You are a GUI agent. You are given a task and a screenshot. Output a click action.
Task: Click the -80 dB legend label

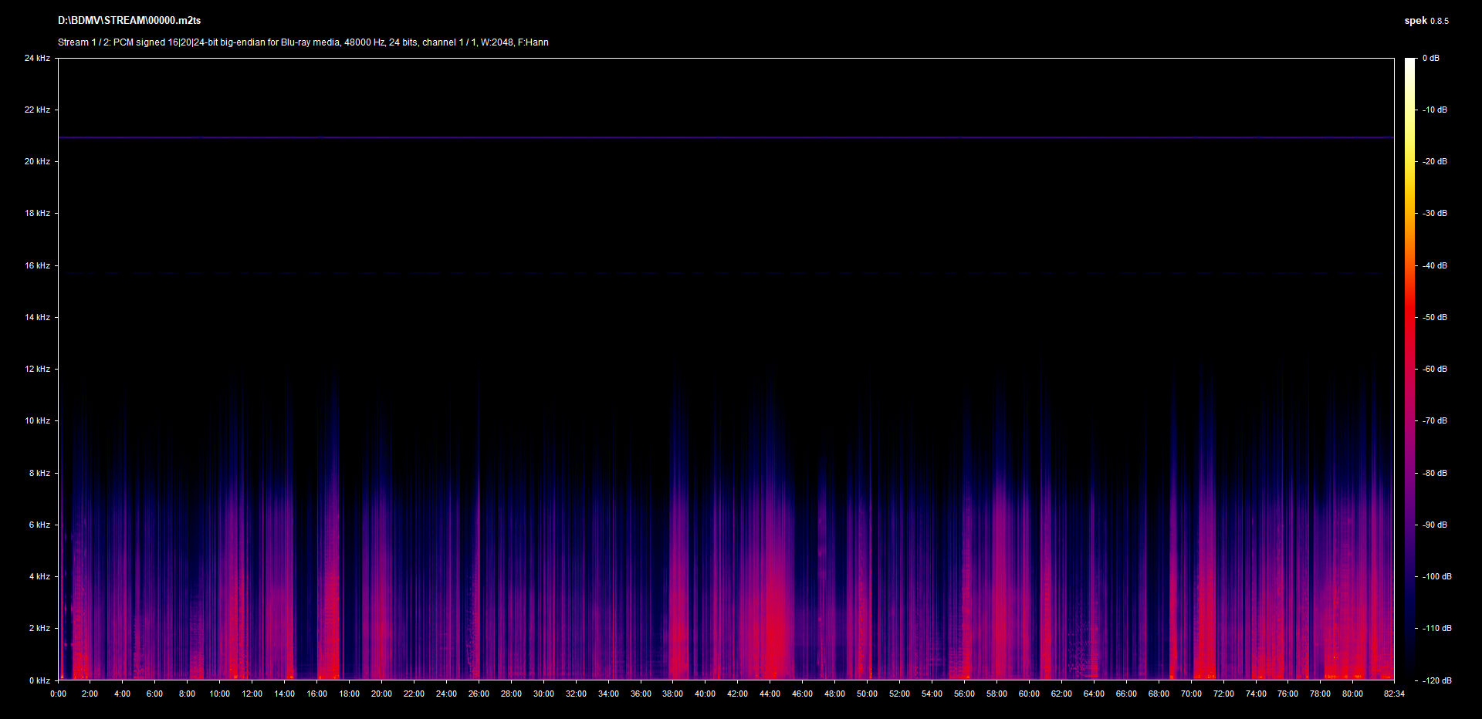(1435, 473)
